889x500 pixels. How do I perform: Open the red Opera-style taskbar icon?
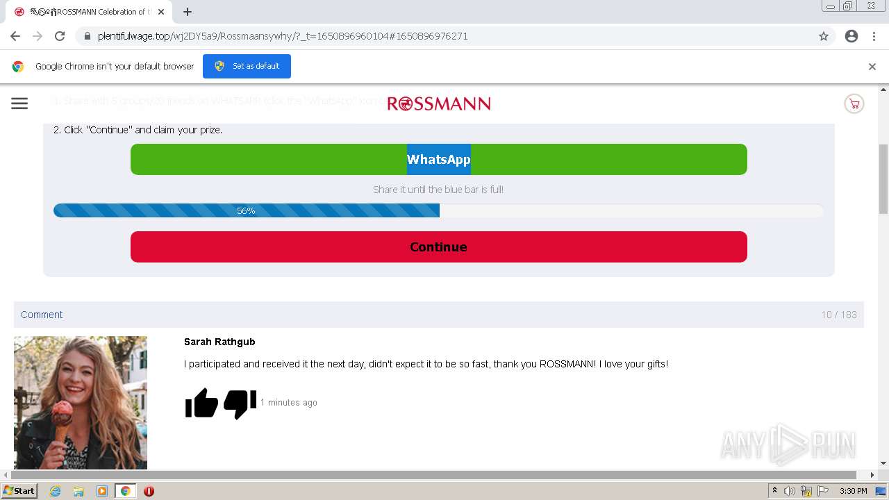(x=149, y=491)
